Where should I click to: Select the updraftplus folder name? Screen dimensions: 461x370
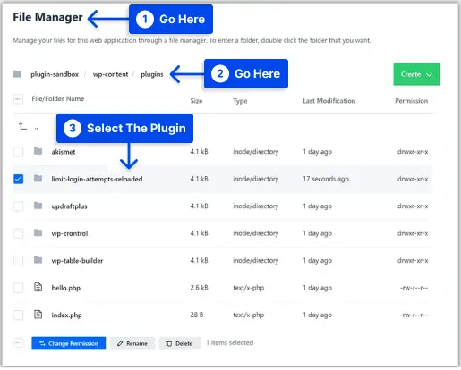point(69,206)
